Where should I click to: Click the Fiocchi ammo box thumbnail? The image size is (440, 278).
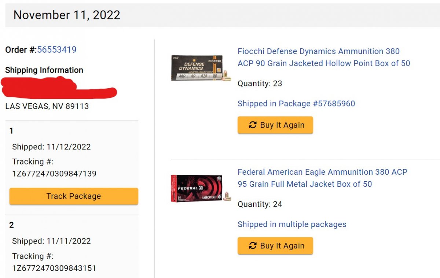click(201, 67)
